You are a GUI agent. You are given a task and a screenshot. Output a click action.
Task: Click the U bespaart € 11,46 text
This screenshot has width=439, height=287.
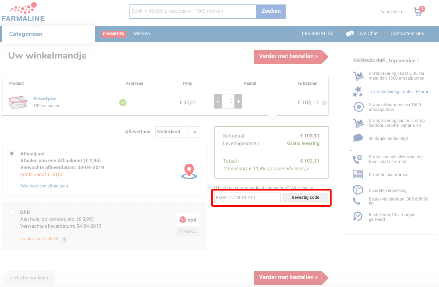[266, 168]
